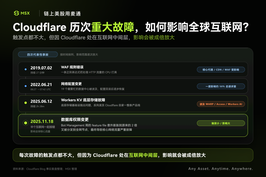Click the title 数据库权限变更

[75, 120]
